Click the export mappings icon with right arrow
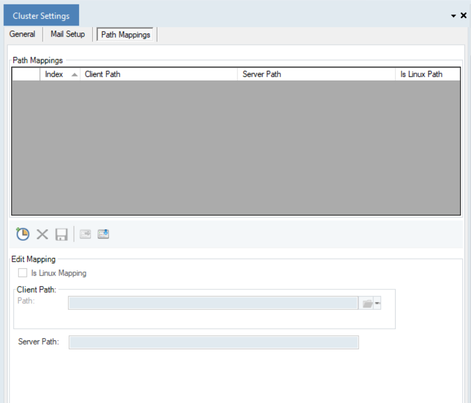This screenshot has height=403, width=471. (85, 234)
